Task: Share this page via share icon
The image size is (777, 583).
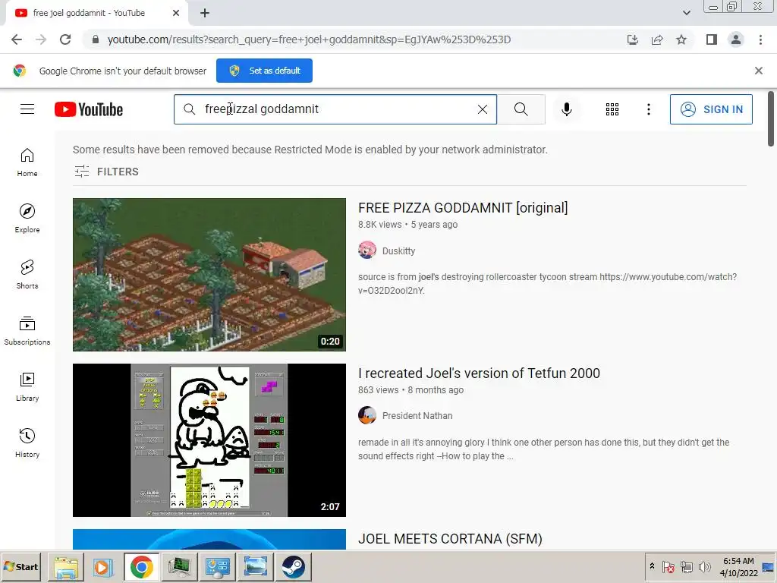Action: 657,39
